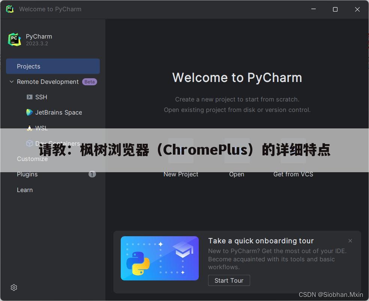Viewport: 369px width, 301px height.
Task: Collapse the Remote Development group
Action: pos(11,82)
